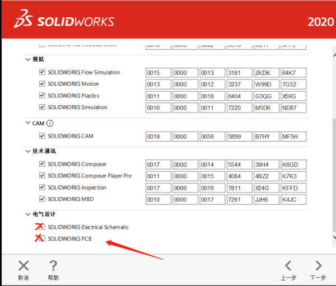Click SOLIDWORKS Plastics serial field 6404
336x286 pixels.
click(x=239, y=96)
